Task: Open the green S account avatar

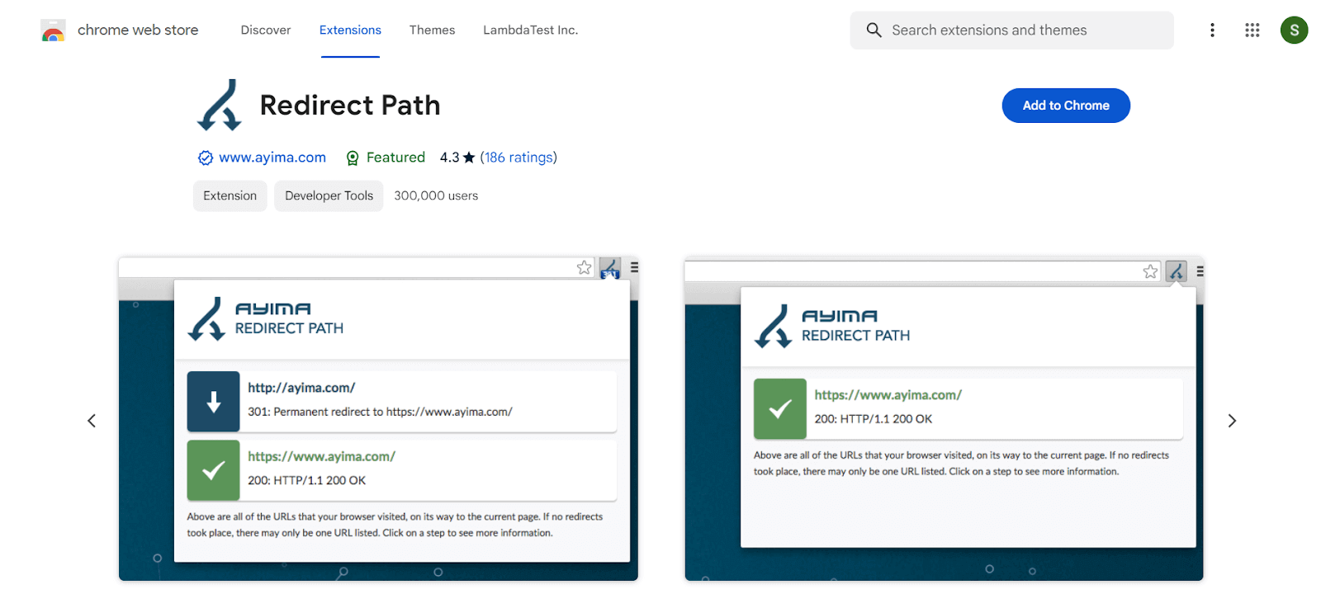Action: pyautogui.click(x=1294, y=31)
